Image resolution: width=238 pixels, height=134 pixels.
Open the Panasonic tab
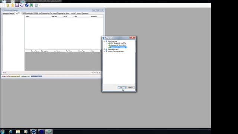[85, 13]
